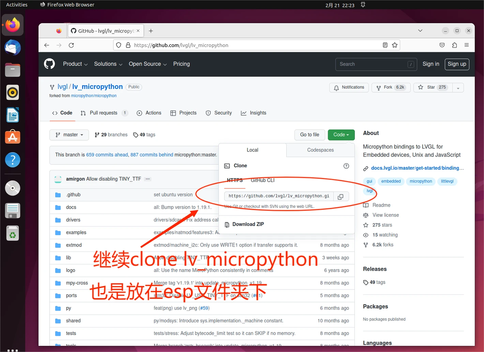Viewport: 484px width, 352px height.
Task: Click Go to file button
Action: tap(309, 135)
